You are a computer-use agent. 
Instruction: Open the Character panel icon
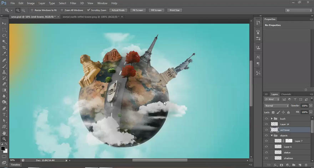coord(258,57)
